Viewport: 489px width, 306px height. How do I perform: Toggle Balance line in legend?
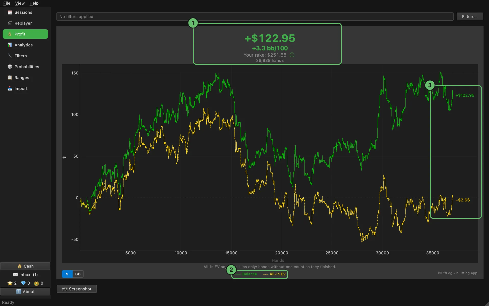[247, 274]
